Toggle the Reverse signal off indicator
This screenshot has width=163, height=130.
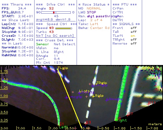(133, 44)
